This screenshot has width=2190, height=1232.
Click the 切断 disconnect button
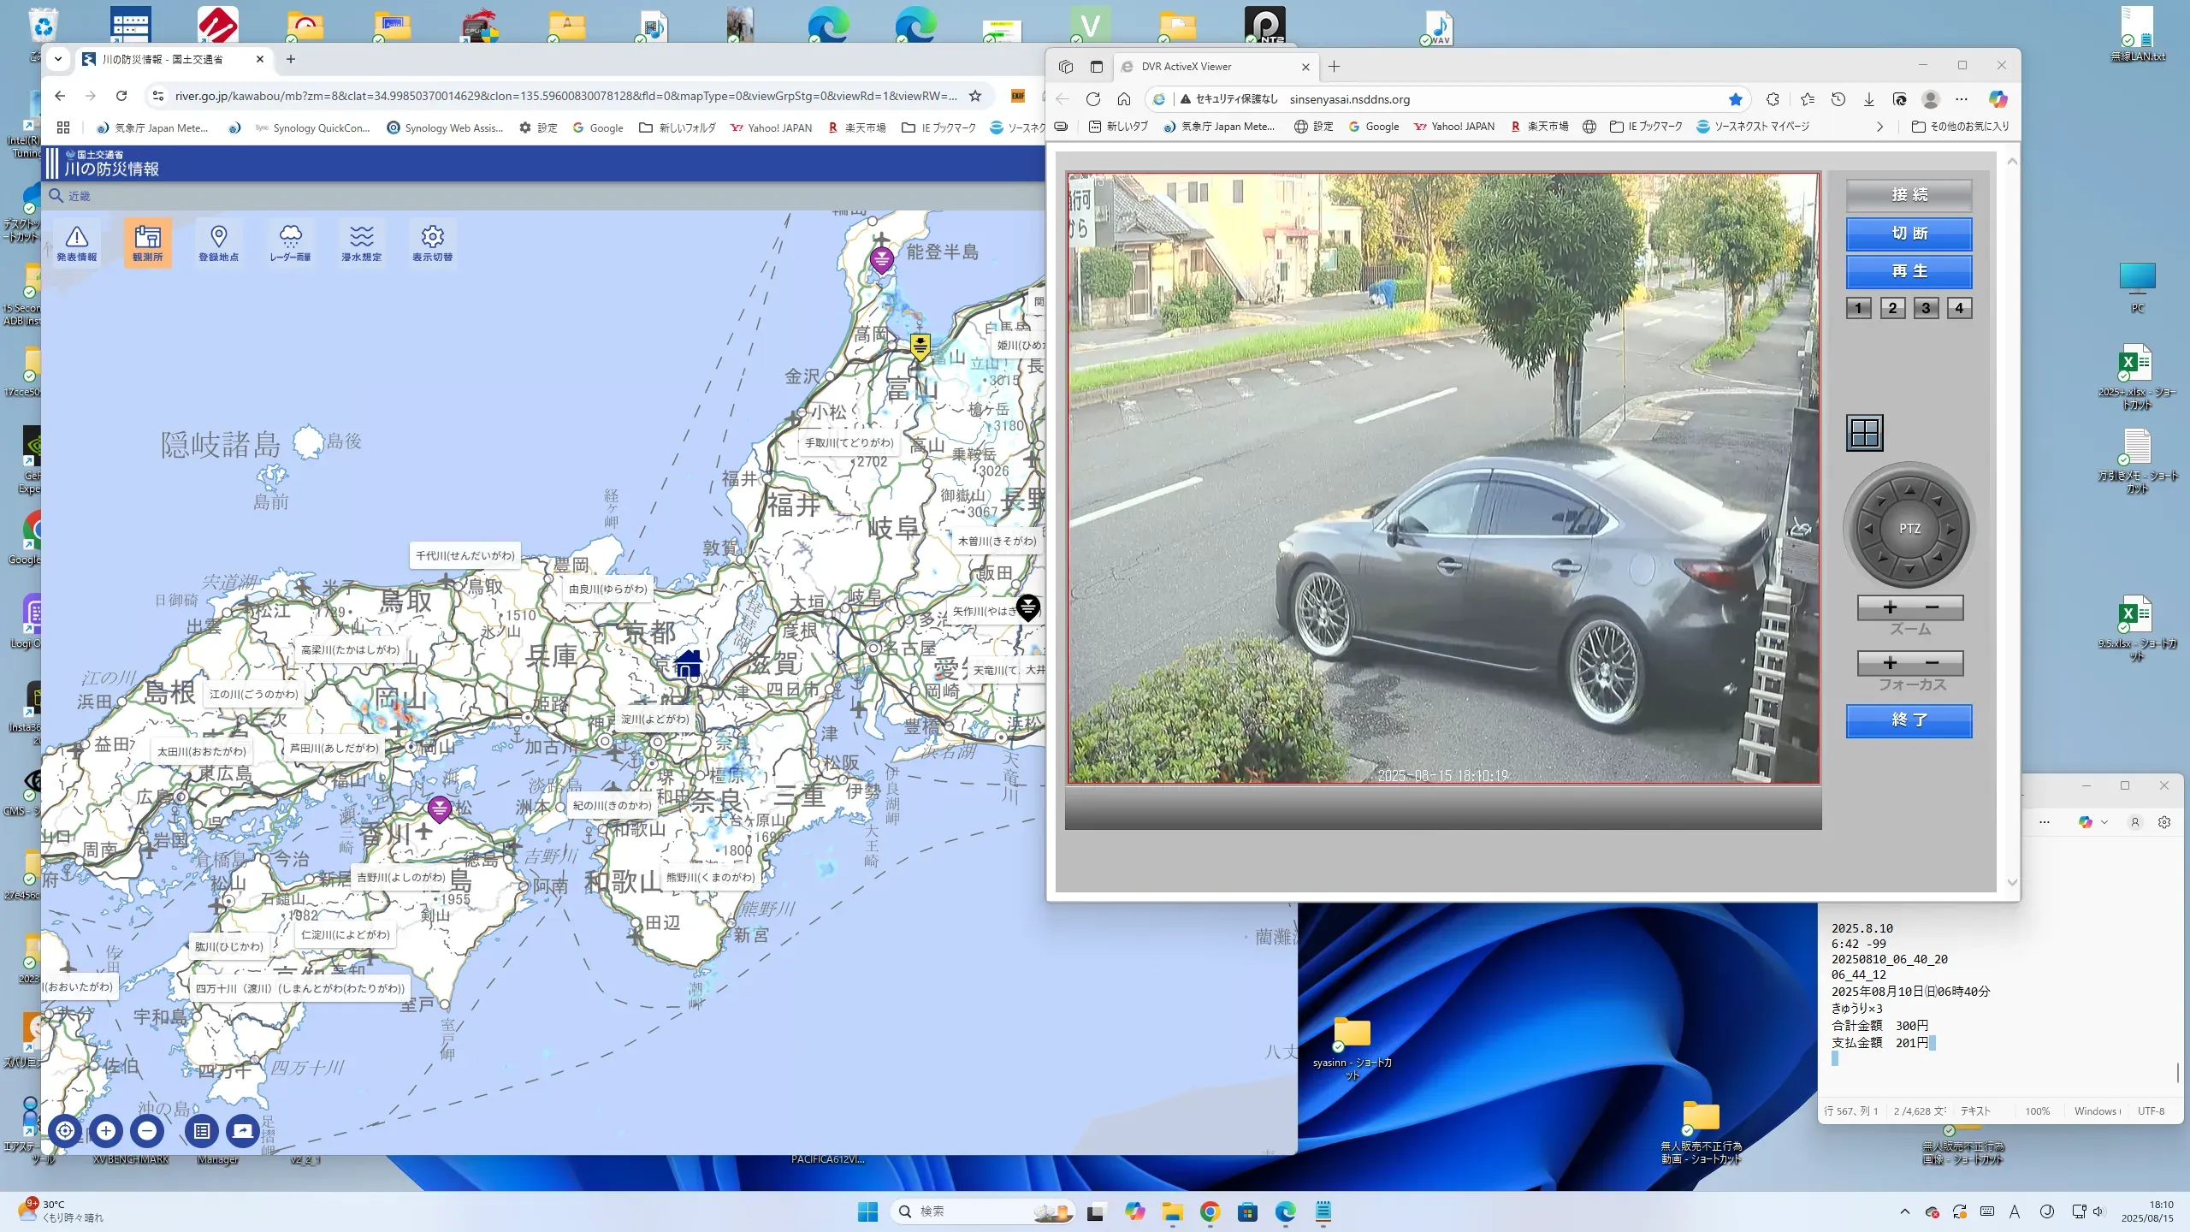click(1909, 234)
